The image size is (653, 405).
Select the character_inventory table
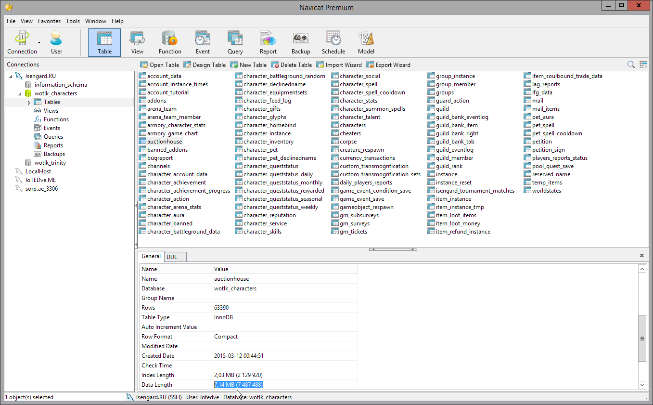(268, 142)
